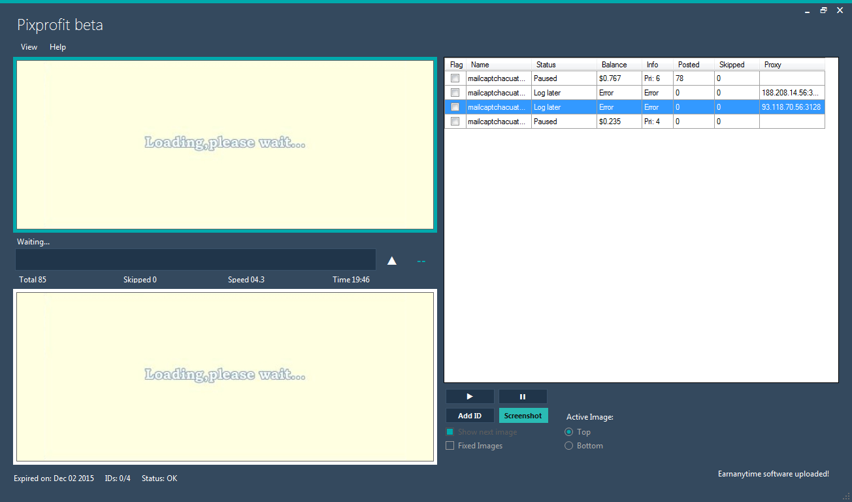Sort accounts by the Status column header
The height and width of the screenshot is (502, 852).
pos(564,65)
